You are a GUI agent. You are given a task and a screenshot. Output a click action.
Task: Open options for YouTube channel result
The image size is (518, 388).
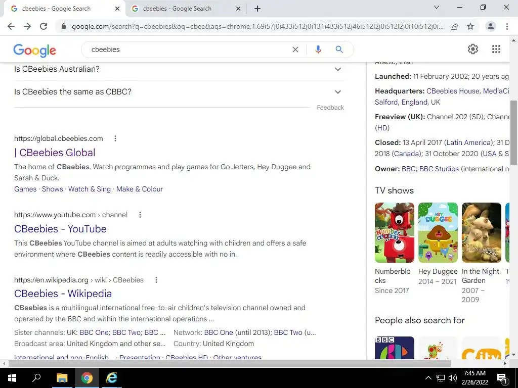click(x=140, y=215)
